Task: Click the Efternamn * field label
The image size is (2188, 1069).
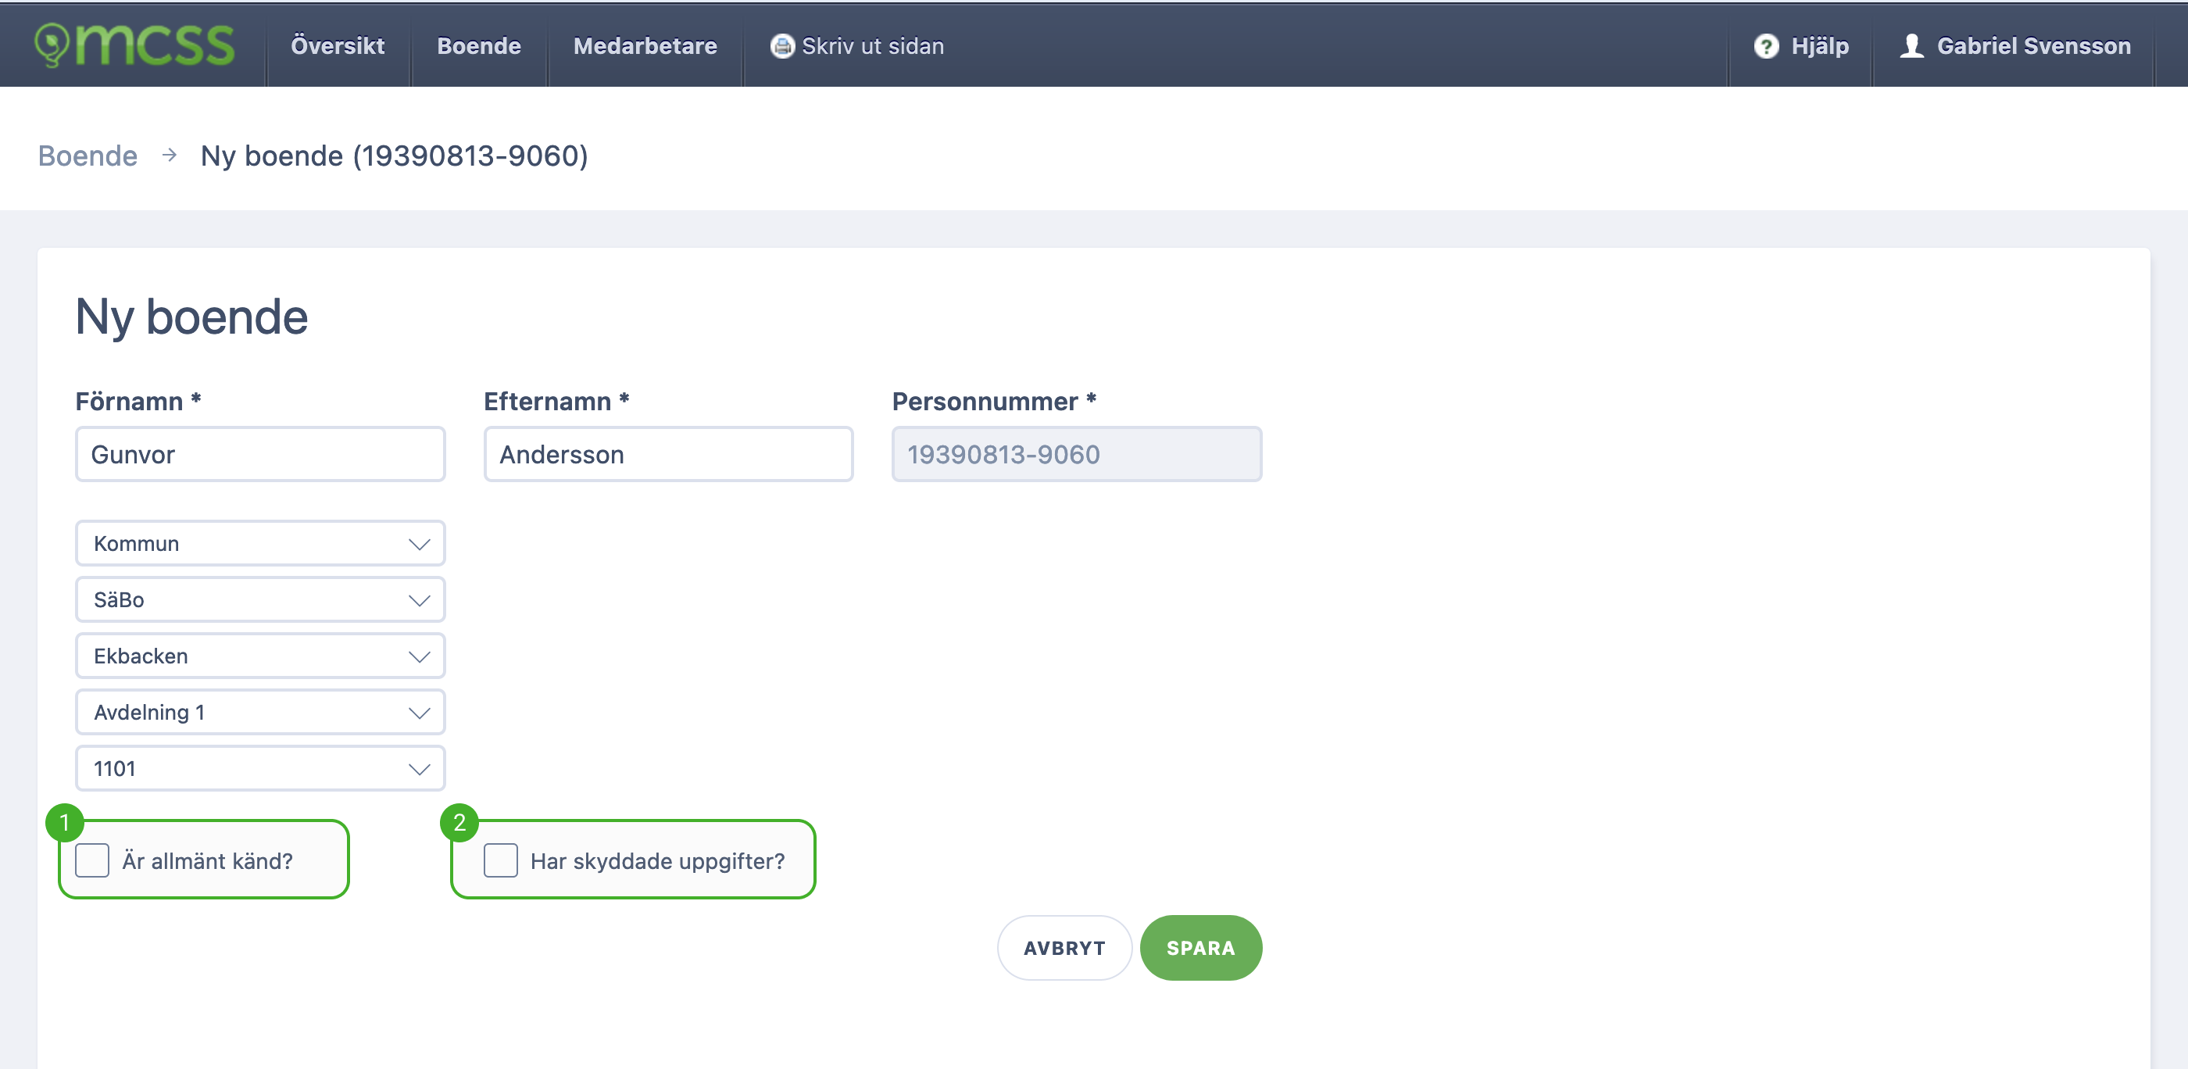Action: (556, 401)
